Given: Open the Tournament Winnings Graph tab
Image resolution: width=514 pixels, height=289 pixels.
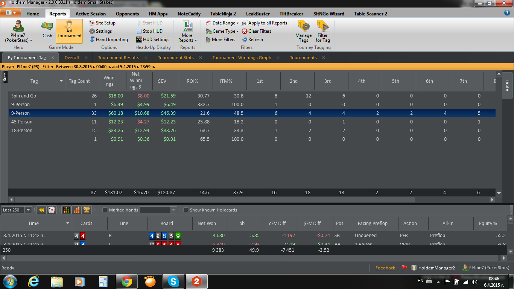Looking at the screenshot, I should click(242, 58).
